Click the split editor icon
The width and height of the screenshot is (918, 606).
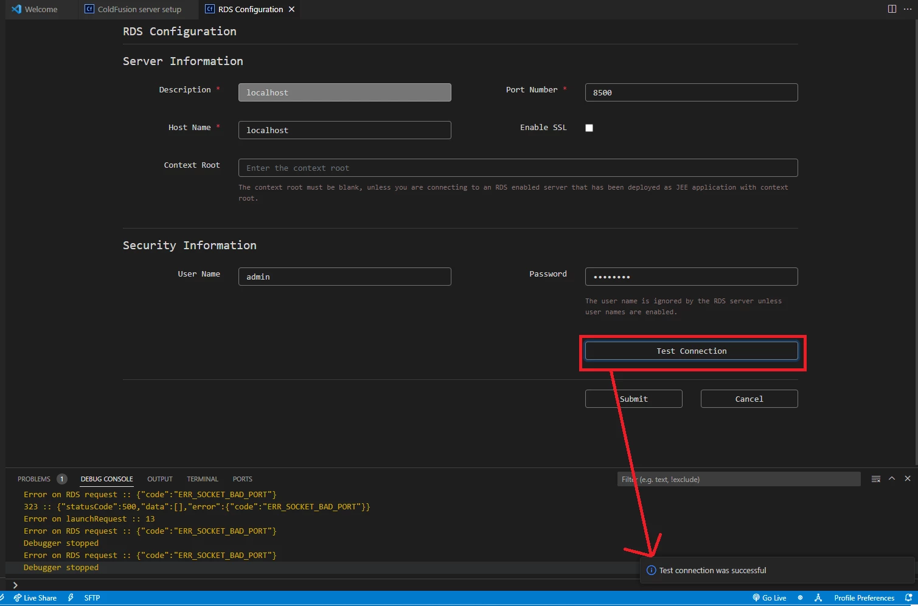(892, 9)
